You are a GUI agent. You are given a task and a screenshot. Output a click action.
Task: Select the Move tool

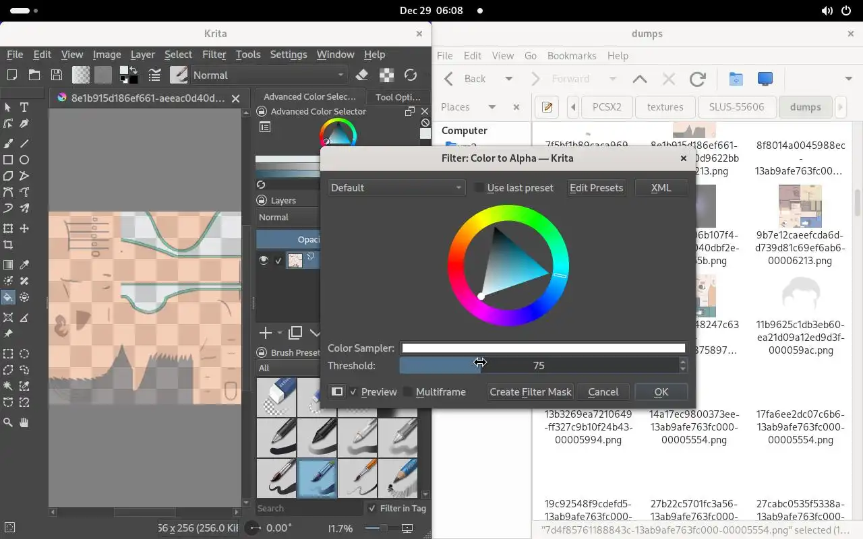(x=24, y=228)
